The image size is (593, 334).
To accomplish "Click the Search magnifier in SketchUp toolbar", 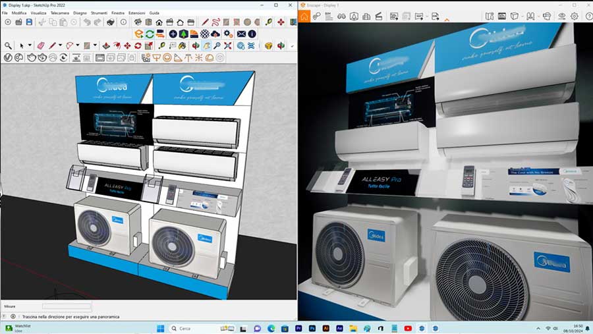I will pyautogui.click(x=8, y=45).
